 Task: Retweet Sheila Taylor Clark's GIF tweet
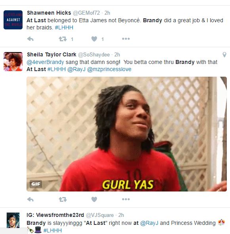[63, 199]
